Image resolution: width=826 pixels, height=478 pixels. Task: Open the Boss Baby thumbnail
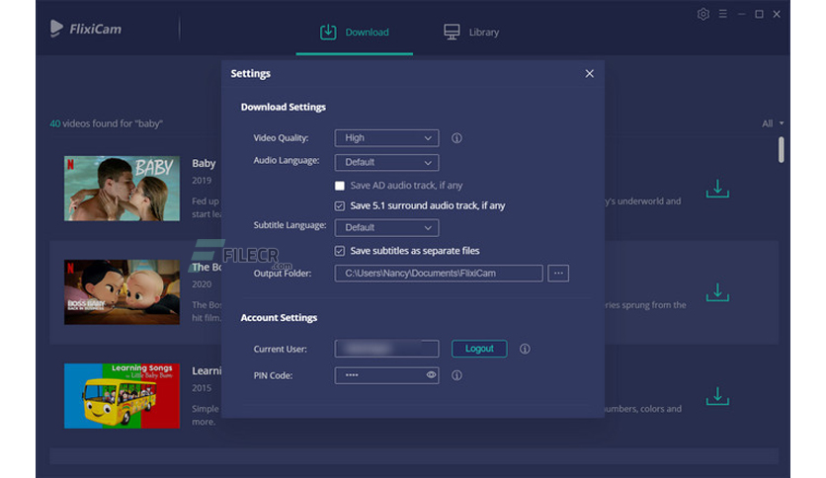point(122,292)
